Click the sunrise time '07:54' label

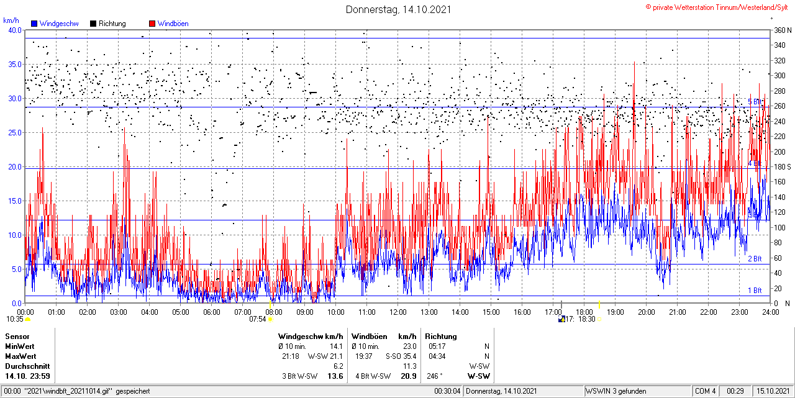pyautogui.click(x=258, y=319)
